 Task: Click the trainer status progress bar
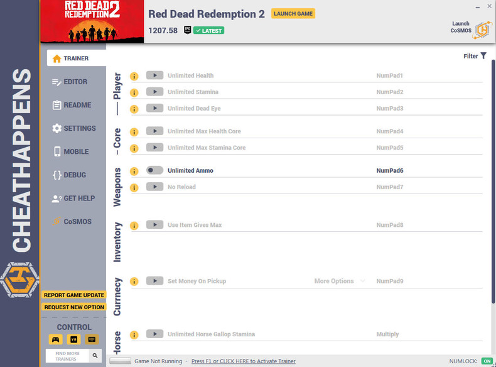click(120, 361)
